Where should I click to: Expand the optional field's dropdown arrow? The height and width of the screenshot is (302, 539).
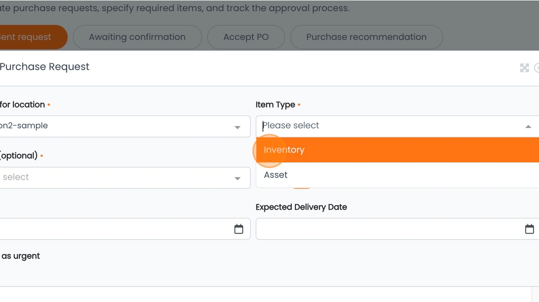[x=237, y=178]
